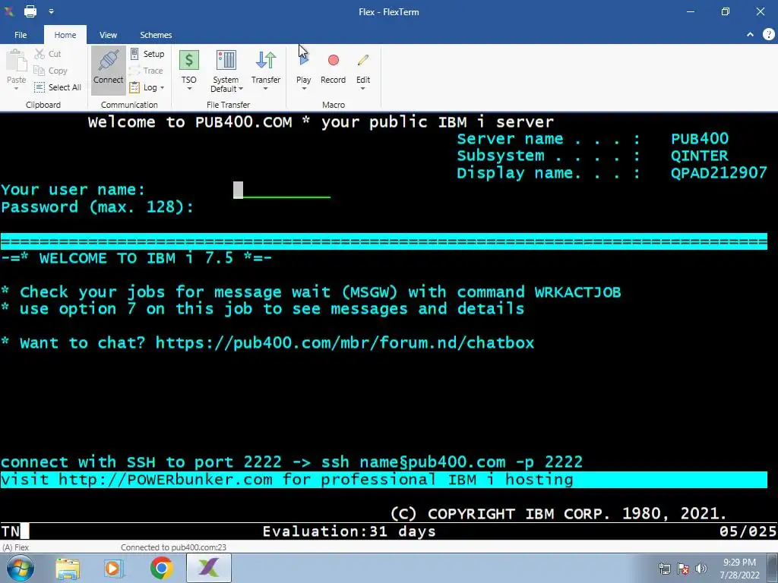Viewport: 778px width, 583px height.
Task: Click the volume speaker tray icon
Action: (x=701, y=569)
